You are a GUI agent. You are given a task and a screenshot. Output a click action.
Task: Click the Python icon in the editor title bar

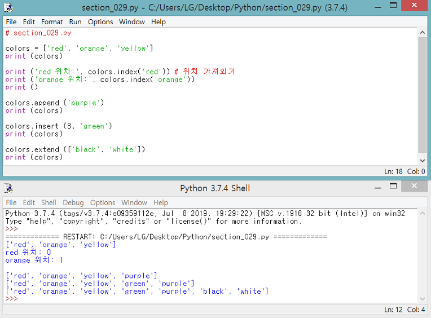8,7
